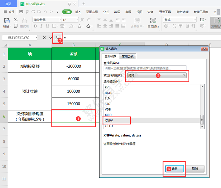Click the fx insert function button
Screen dimensions: 221x188
coord(57,38)
